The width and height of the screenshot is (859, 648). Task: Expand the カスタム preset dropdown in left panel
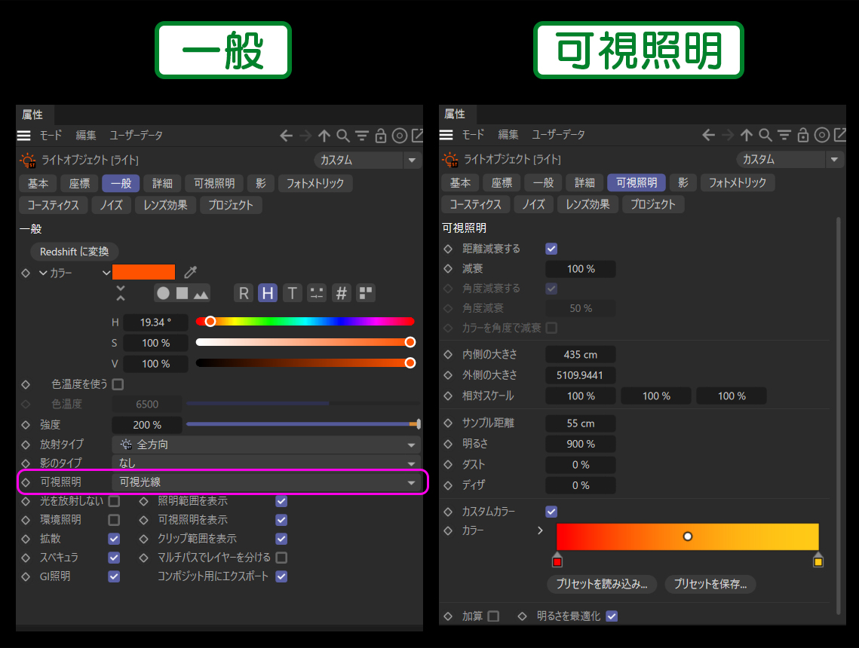367,160
